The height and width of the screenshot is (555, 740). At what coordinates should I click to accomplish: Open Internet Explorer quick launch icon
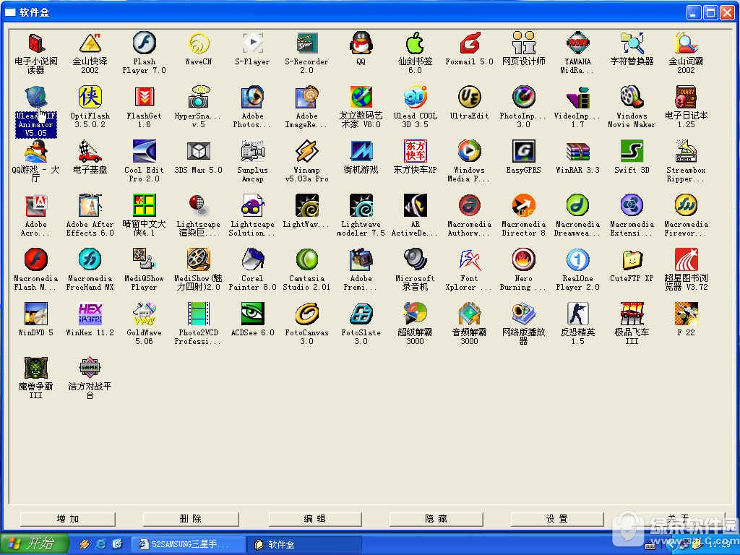click(x=100, y=545)
